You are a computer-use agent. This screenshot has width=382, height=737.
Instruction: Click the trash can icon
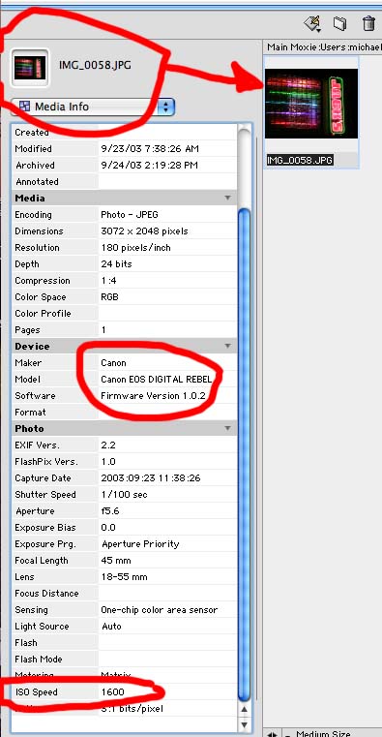tap(368, 23)
